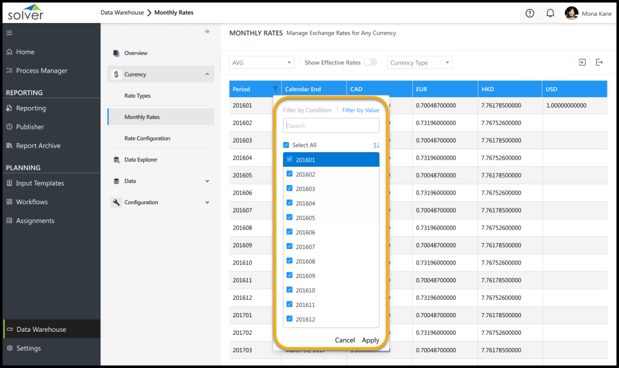
Task: Click Cancel in the filter popup
Action: pyautogui.click(x=345, y=340)
